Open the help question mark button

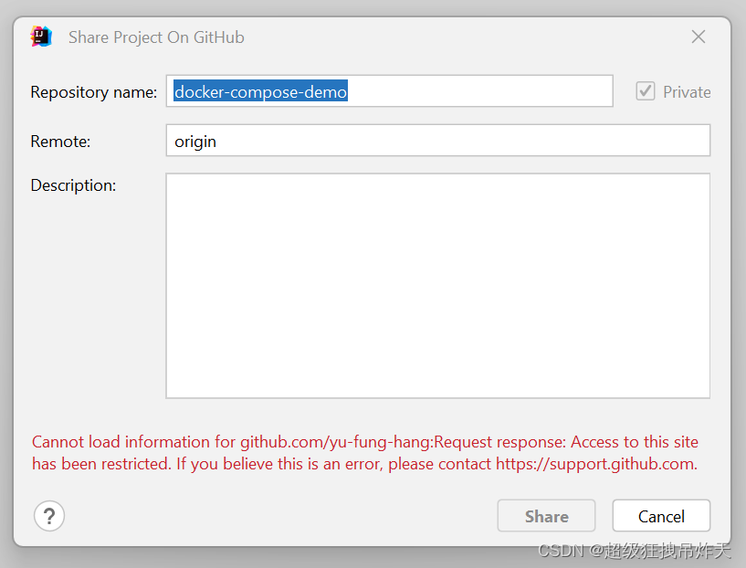pos(49,516)
